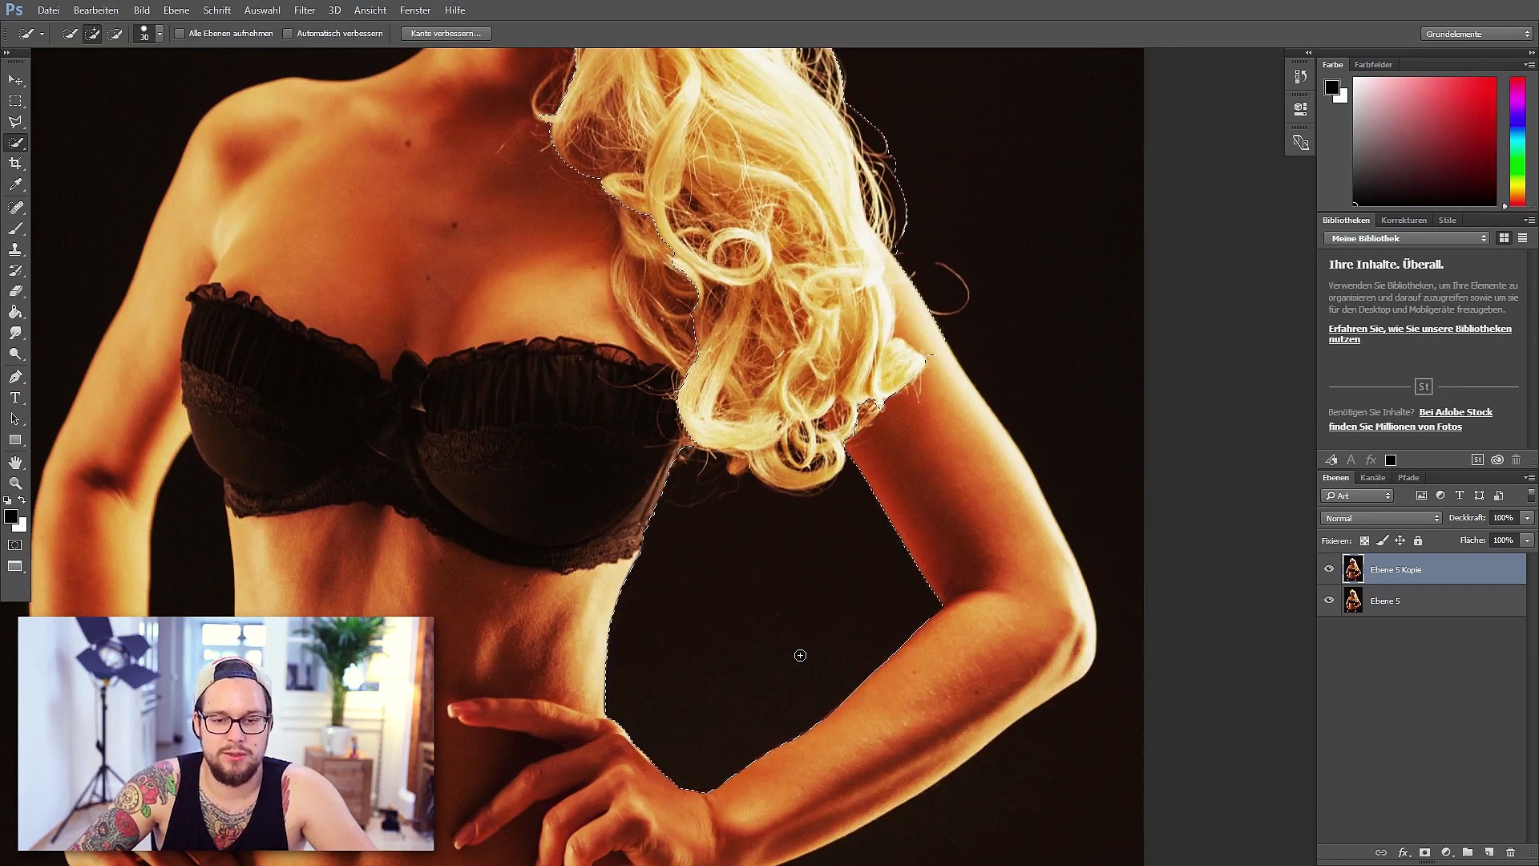Expand the Meine Bibliothek dropdown
The width and height of the screenshot is (1539, 866).
[1407, 238]
